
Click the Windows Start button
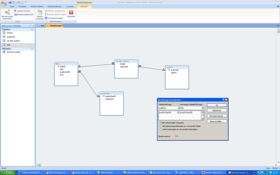click(8, 173)
